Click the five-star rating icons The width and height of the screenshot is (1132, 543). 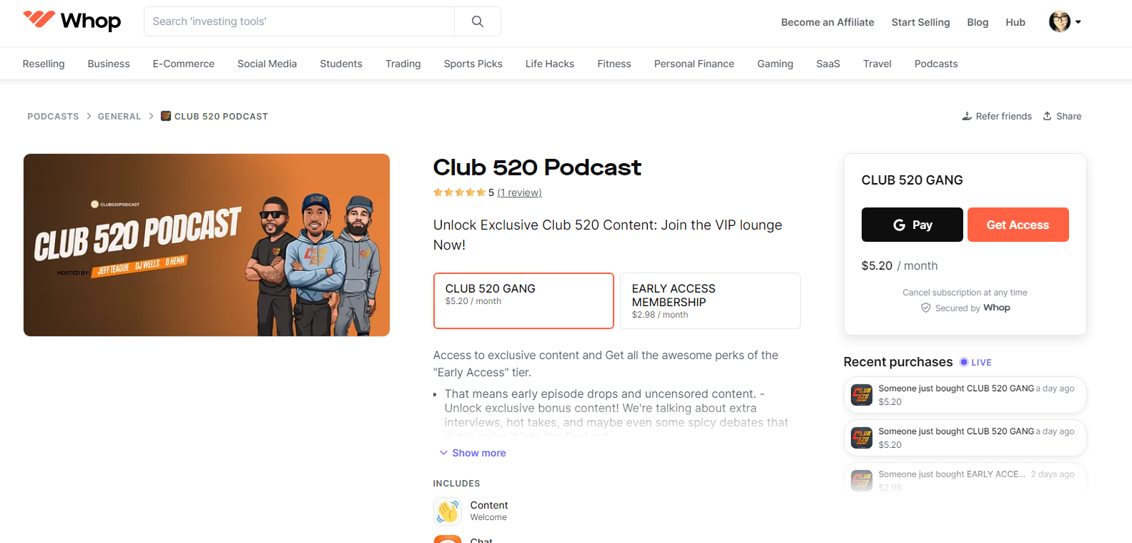[x=459, y=192]
